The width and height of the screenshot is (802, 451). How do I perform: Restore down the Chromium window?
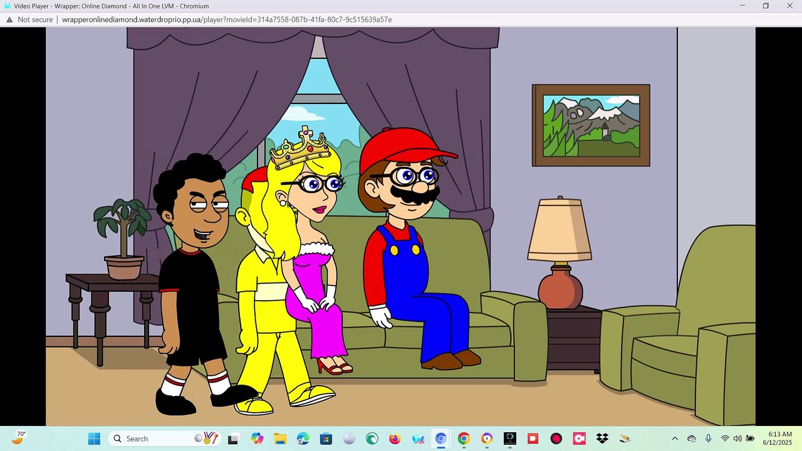(x=766, y=6)
